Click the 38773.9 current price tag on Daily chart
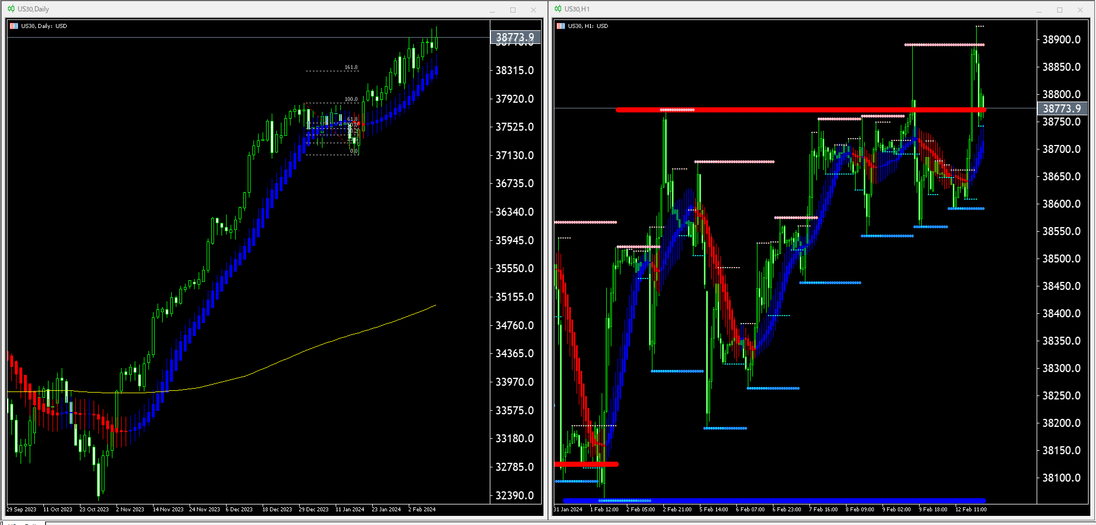 click(x=515, y=38)
